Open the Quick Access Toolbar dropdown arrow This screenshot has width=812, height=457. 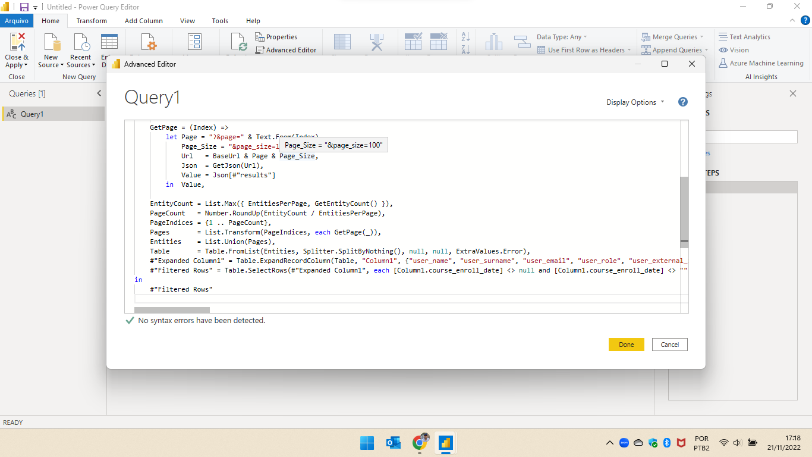point(35,7)
